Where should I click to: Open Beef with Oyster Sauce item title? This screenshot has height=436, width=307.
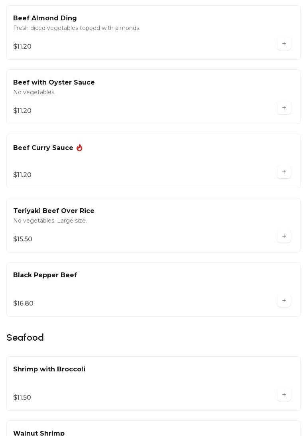[54, 83]
